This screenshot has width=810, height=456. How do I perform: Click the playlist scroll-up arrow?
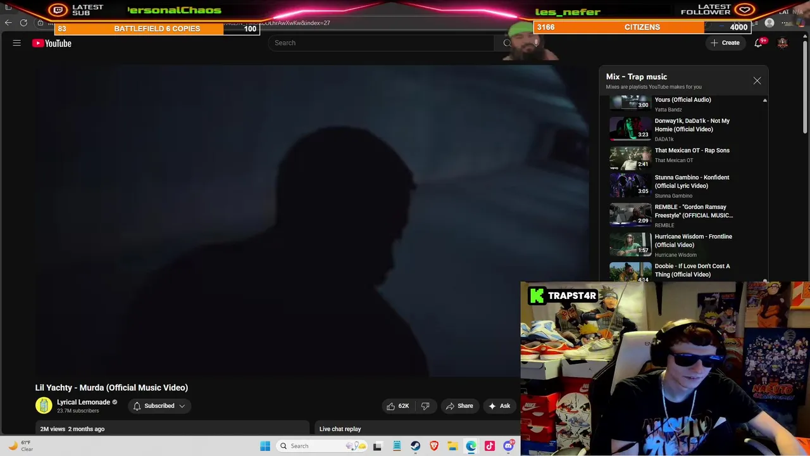765,100
